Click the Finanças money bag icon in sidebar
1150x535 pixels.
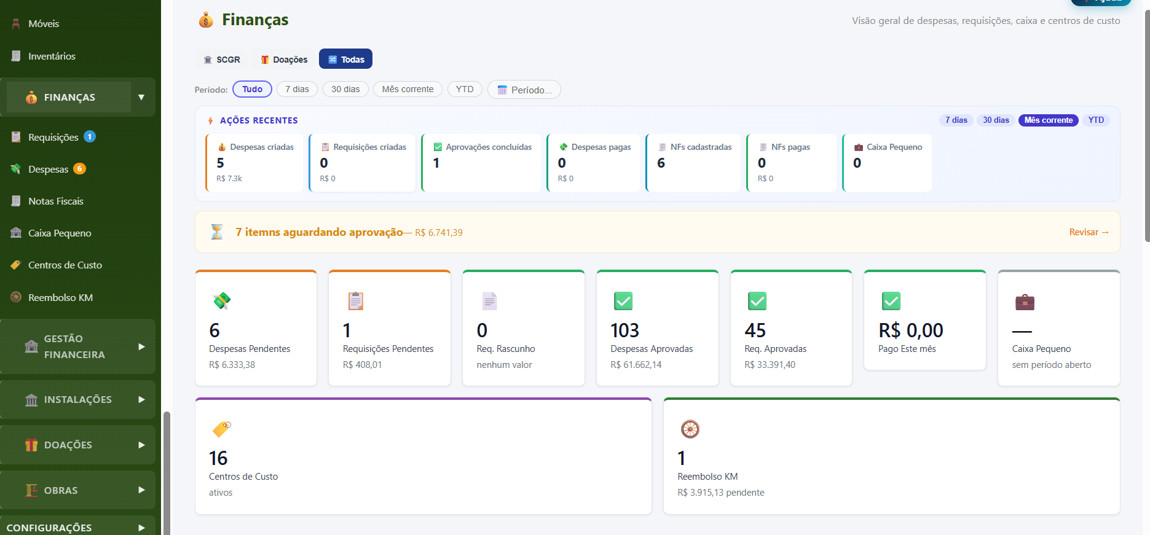31,97
